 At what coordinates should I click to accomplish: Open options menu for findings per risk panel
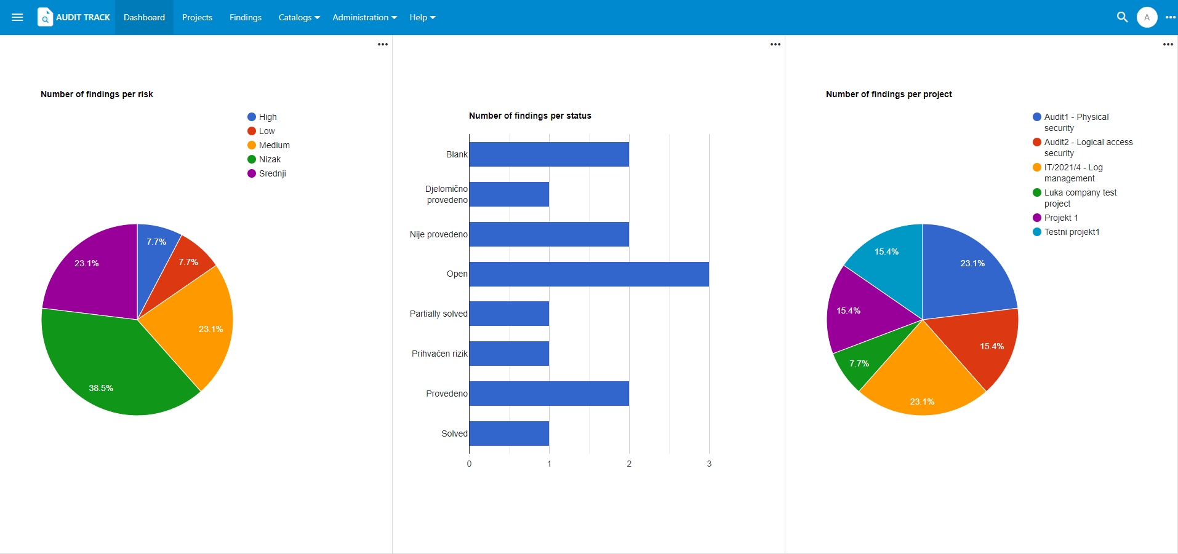(x=383, y=44)
